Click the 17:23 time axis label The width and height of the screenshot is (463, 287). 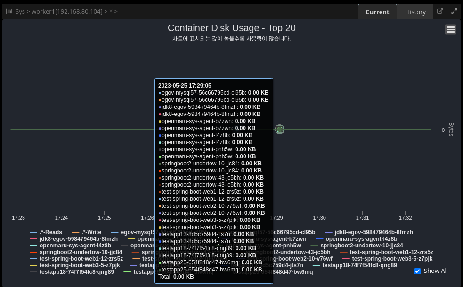(18, 218)
